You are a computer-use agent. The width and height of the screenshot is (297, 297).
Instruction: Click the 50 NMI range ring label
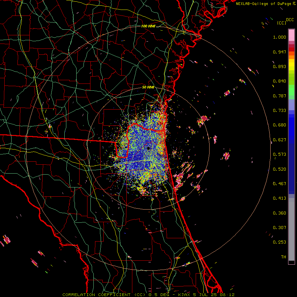[x=148, y=87]
